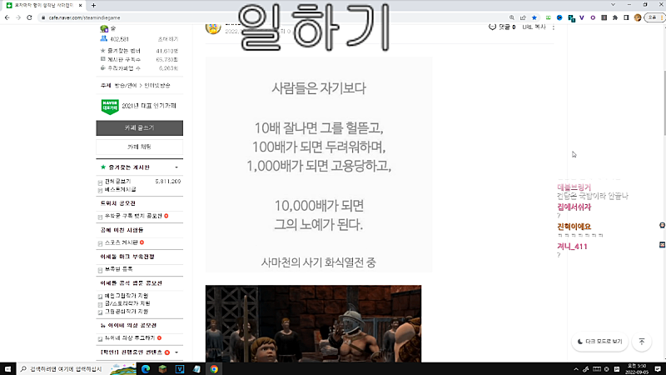Open Chrome icon in the taskbar
The height and width of the screenshot is (375, 666).
(x=214, y=369)
